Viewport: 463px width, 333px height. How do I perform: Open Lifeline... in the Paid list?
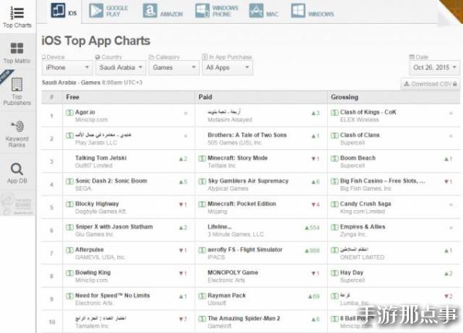[219, 226]
